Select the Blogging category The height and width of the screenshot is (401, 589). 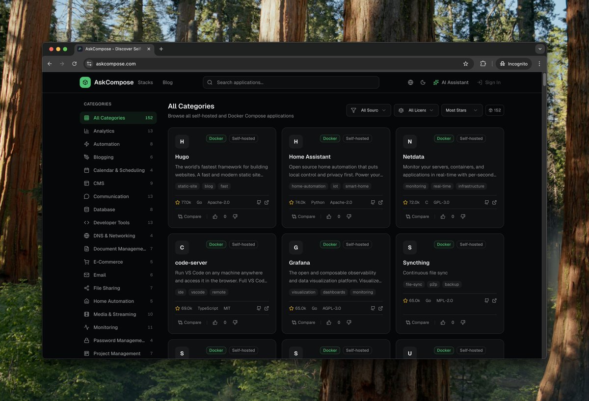[x=118, y=157]
